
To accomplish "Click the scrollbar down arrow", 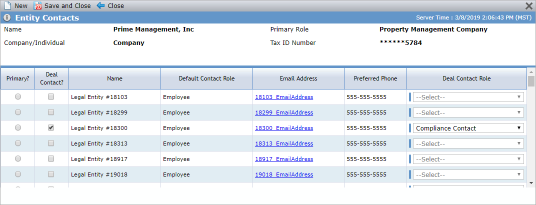I will click(x=531, y=183).
